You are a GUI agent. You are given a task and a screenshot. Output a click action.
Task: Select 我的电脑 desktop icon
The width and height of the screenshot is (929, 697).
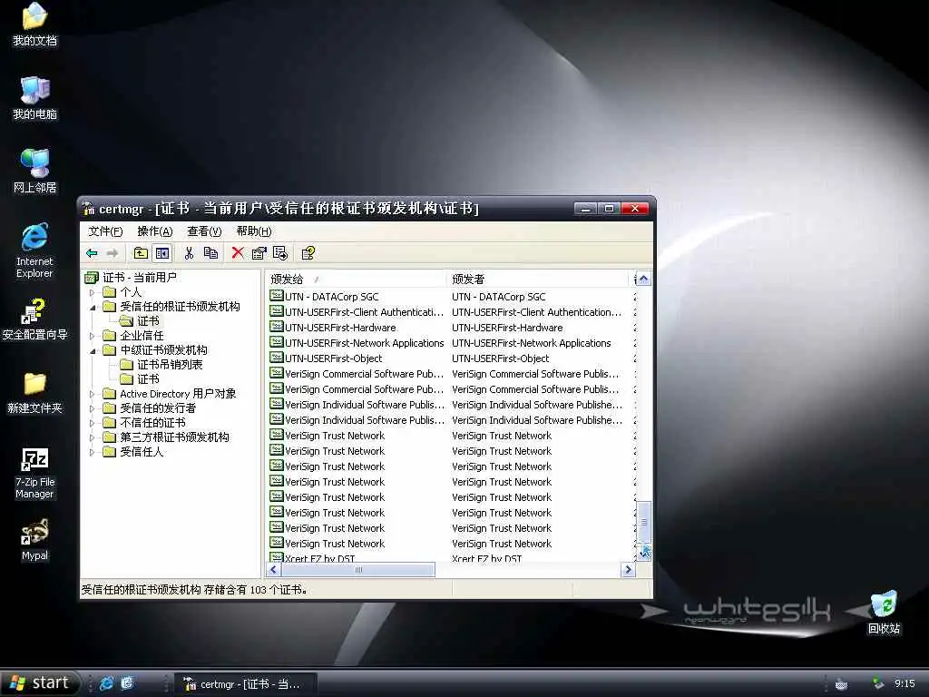point(35,98)
